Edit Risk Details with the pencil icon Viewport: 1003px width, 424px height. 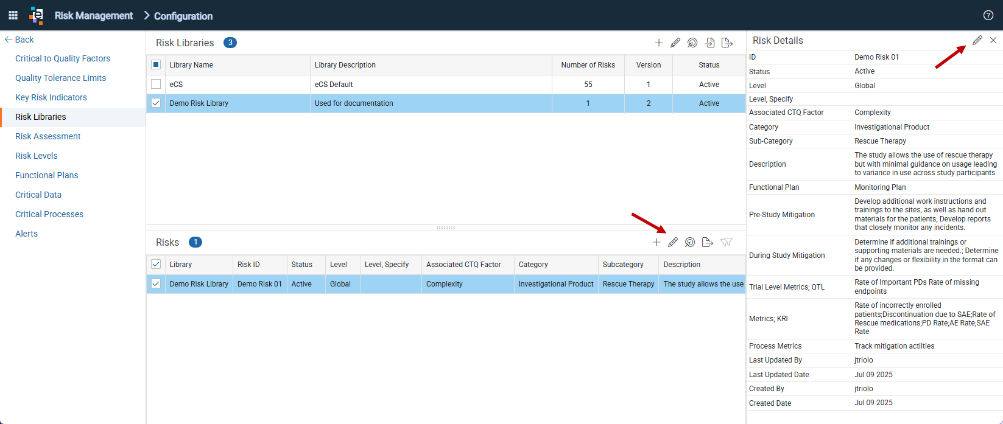click(977, 40)
